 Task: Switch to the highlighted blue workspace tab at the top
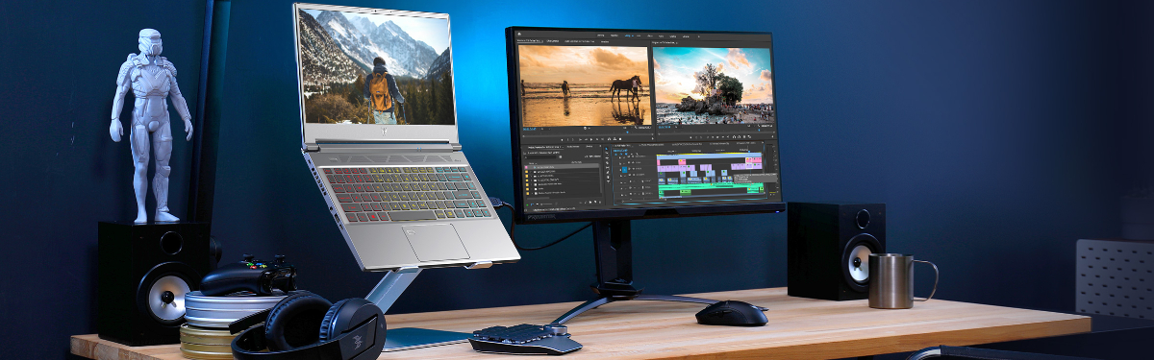coord(627,36)
